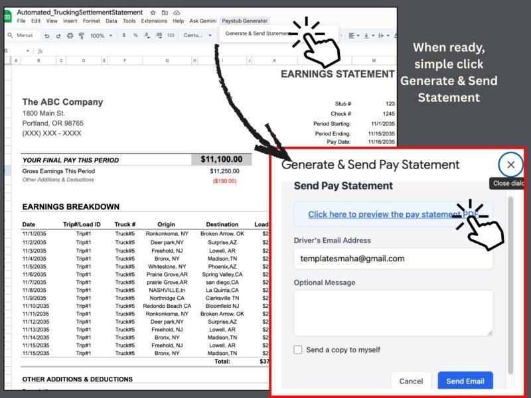Click the Send Email button
This screenshot has width=531, height=398.
coord(465,381)
